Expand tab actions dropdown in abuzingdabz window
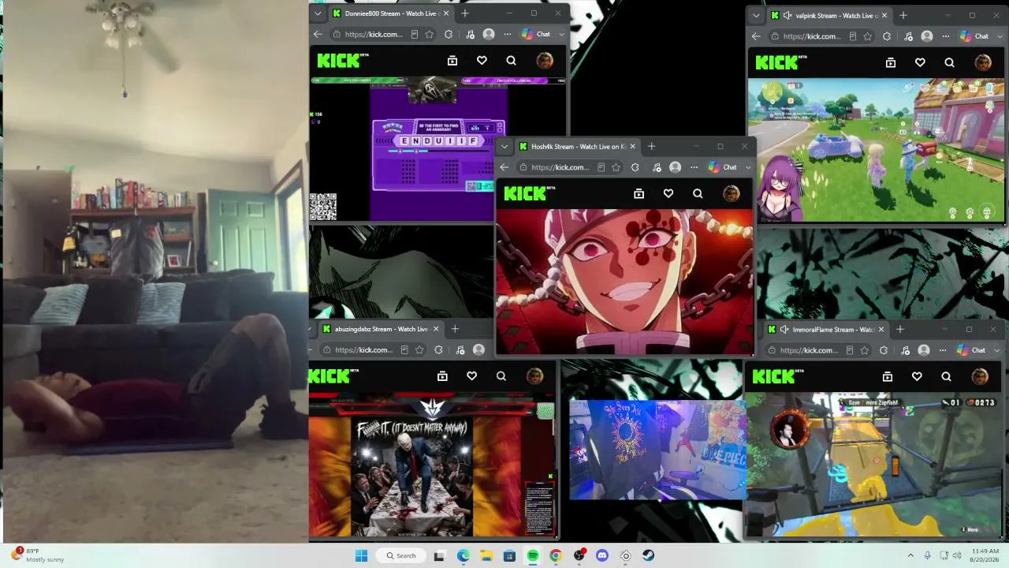 click(x=311, y=329)
